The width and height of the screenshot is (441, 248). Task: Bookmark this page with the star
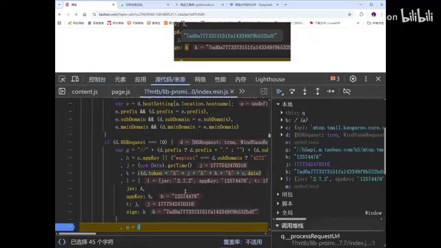[349, 14]
